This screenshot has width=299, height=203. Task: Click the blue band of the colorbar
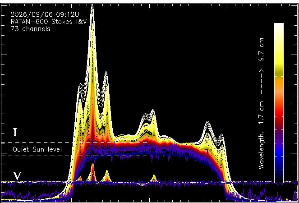tap(279, 158)
